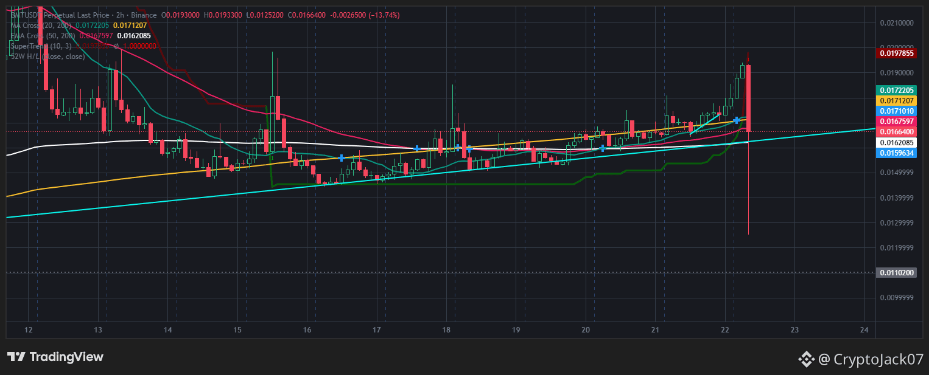Click date 14 on the time axis
929x375 pixels.
pyautogui.click(x=168, y=330)
